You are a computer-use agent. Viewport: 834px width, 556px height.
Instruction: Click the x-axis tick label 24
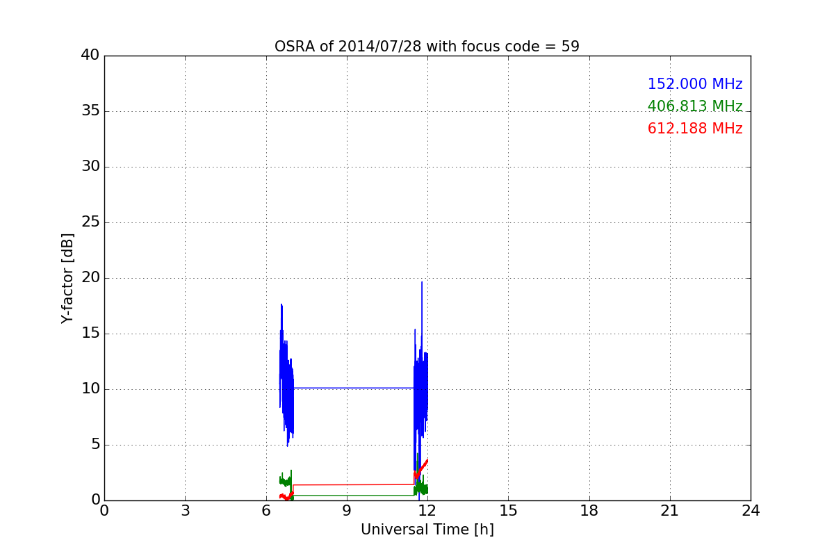751,510
